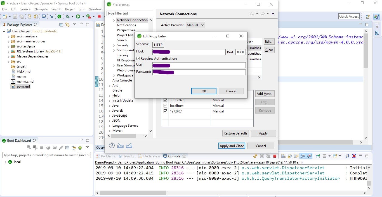Open the Project menu
This screenshot has width=382, height=197.
(x=70, y=9)
